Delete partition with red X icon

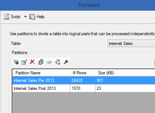pyautogui.click(x=32, y=62)
